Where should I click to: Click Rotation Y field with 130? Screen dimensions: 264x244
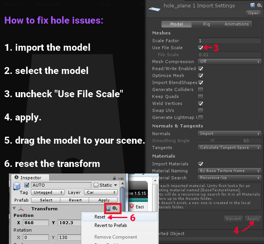(x=69, y=237)
